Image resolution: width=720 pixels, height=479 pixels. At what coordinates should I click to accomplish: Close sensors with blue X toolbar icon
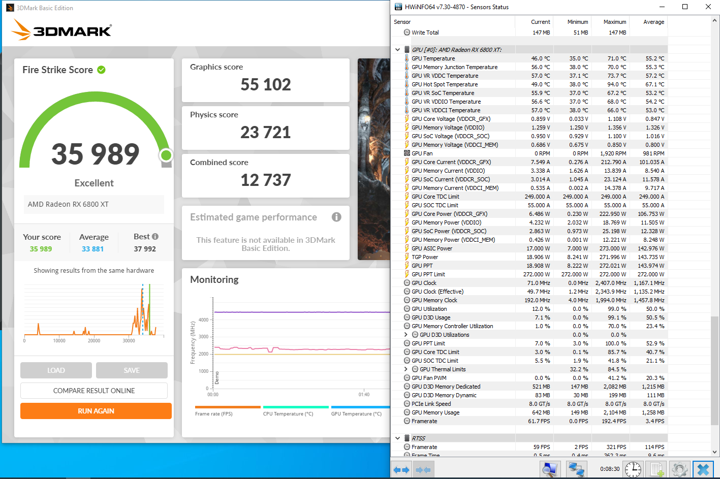click(x=703, y=469)
